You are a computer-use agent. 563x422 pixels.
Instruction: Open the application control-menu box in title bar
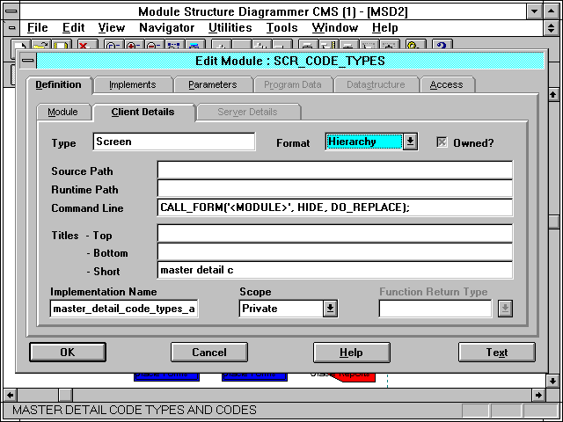pos(10,11)
